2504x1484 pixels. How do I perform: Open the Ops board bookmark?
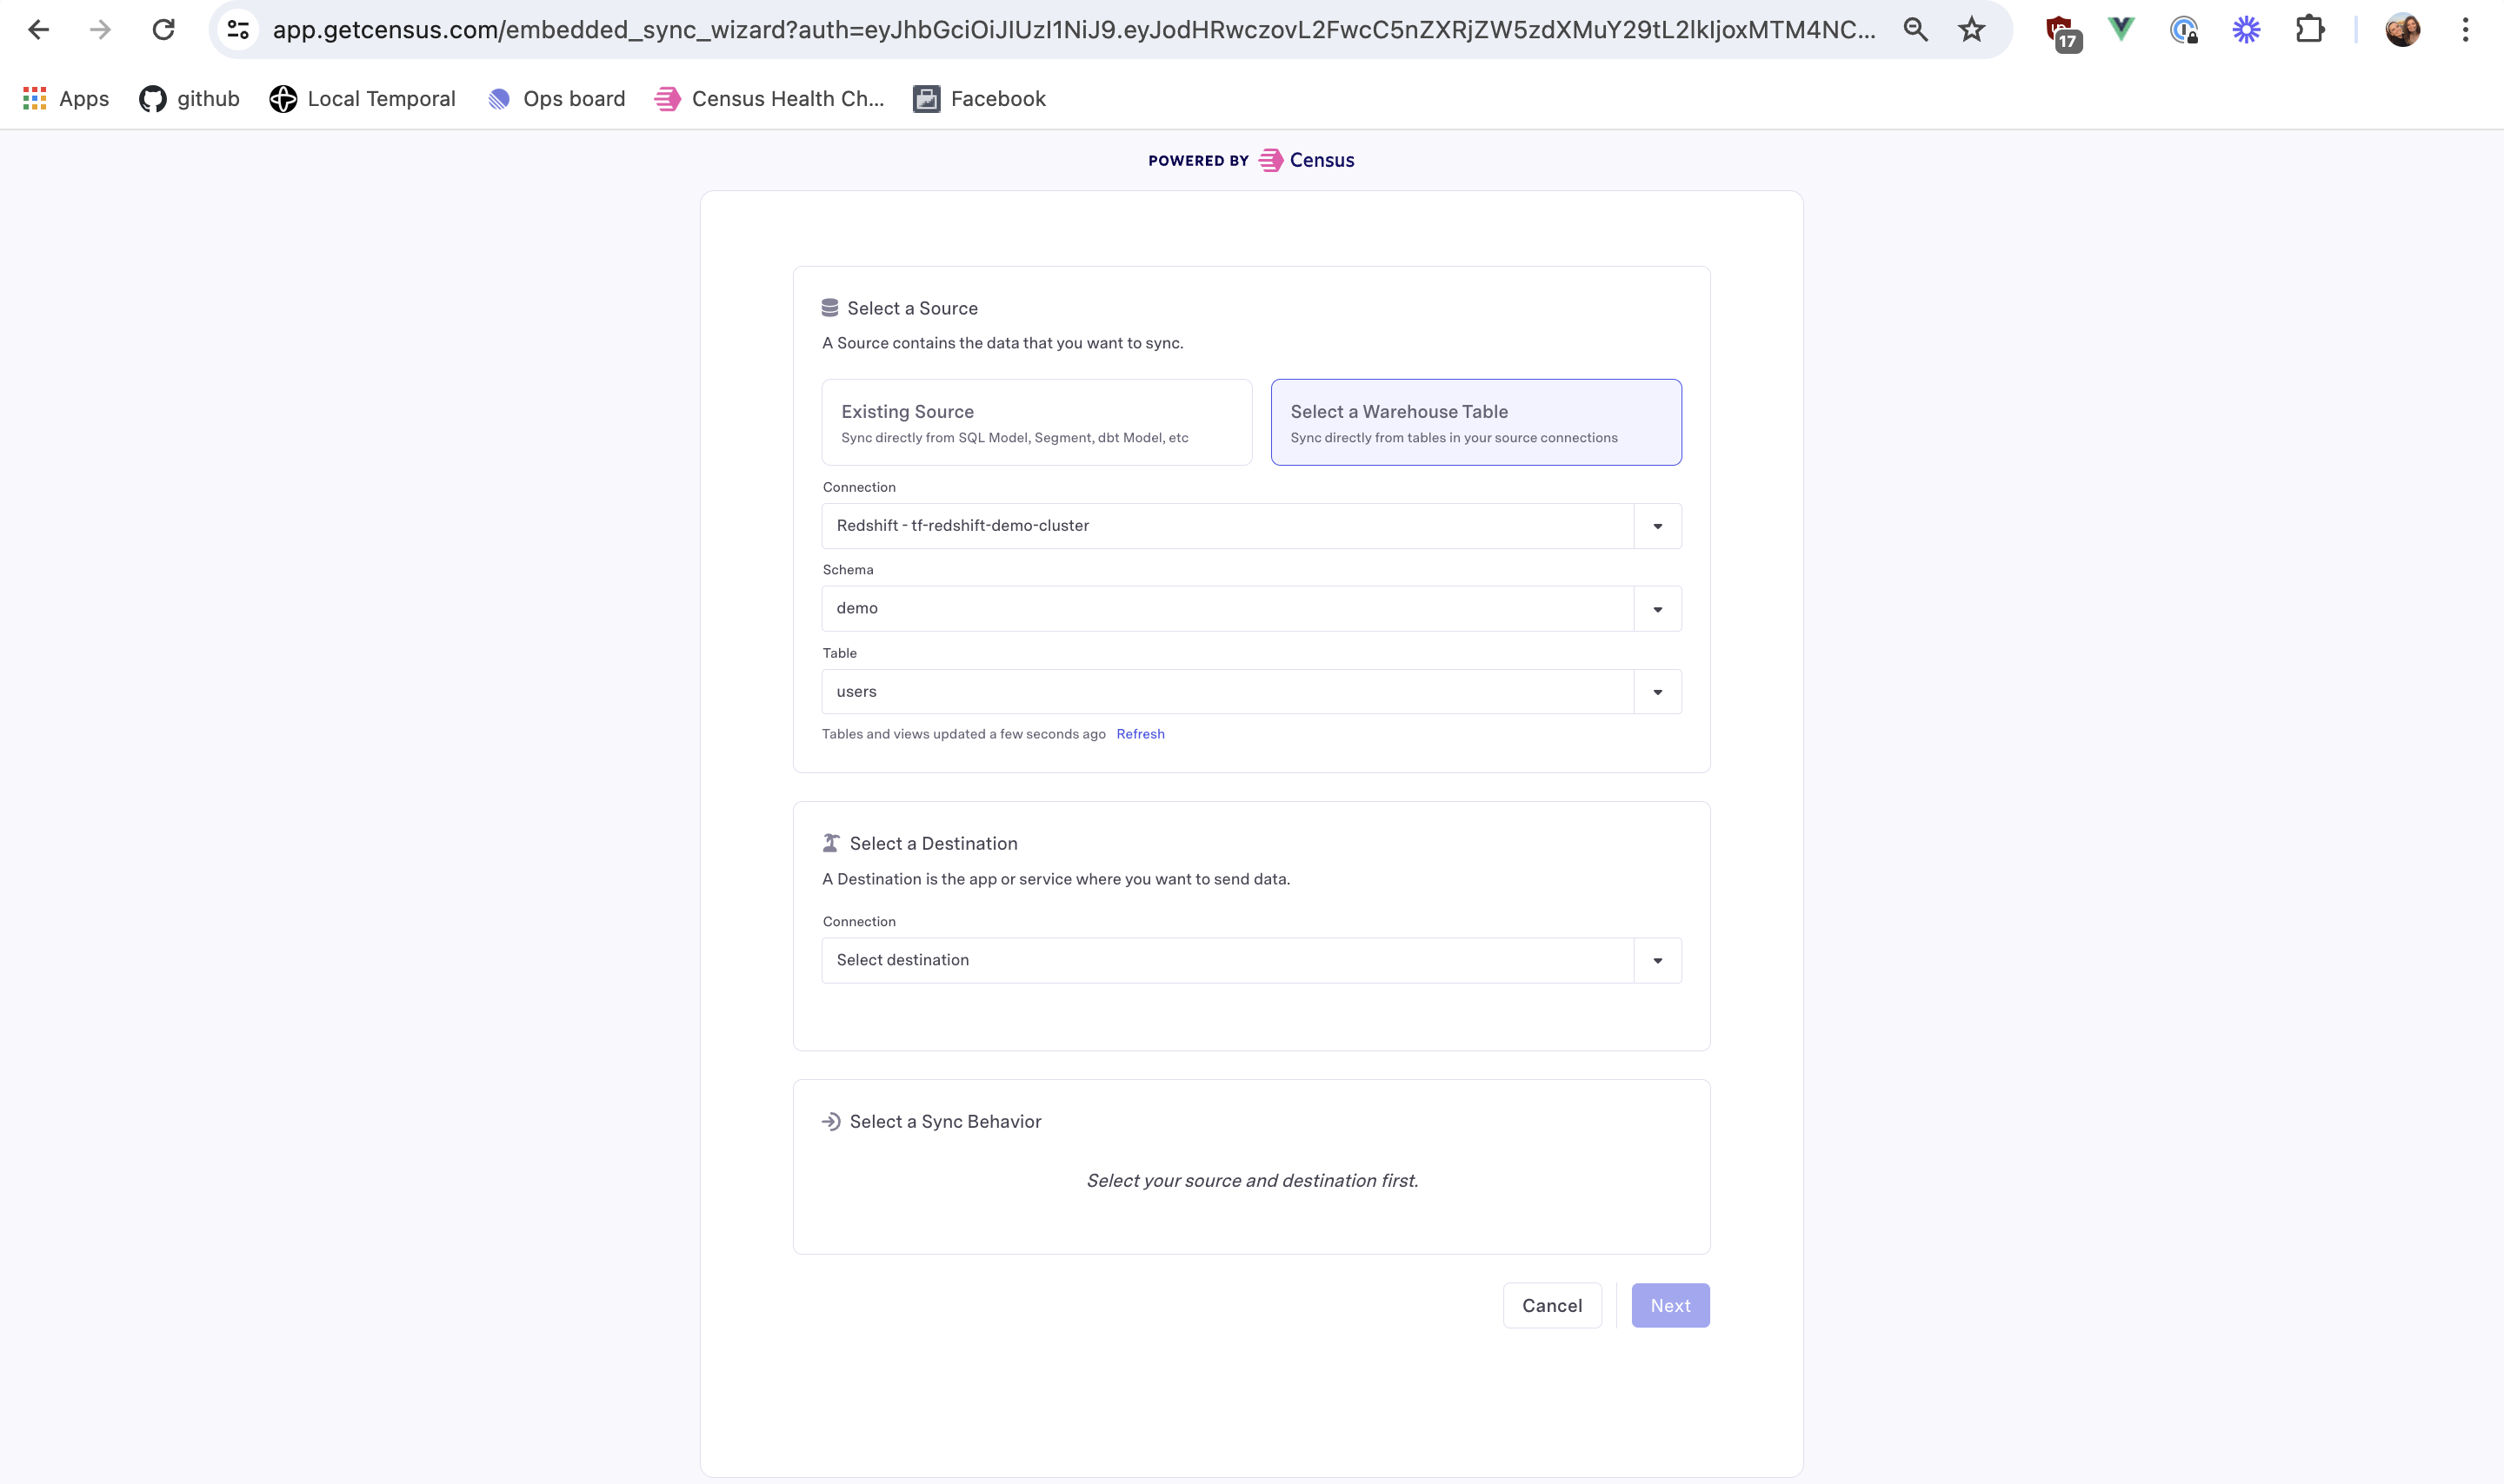[556, 99]
